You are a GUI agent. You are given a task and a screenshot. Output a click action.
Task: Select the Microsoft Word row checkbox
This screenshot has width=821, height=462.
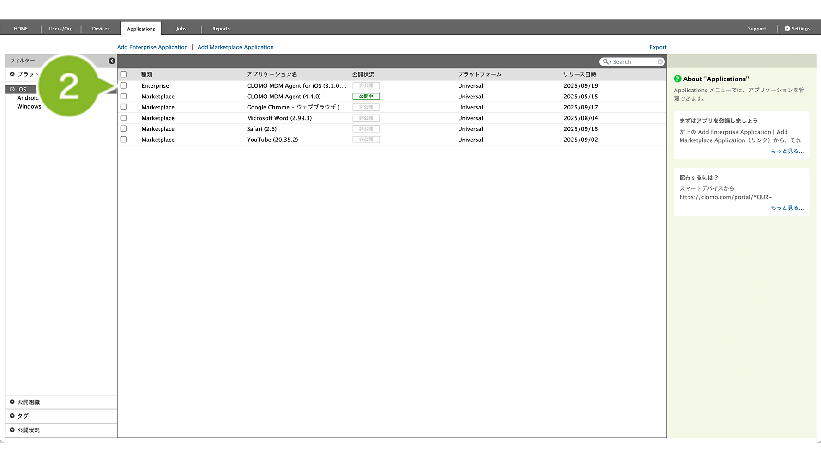[123, 118]
